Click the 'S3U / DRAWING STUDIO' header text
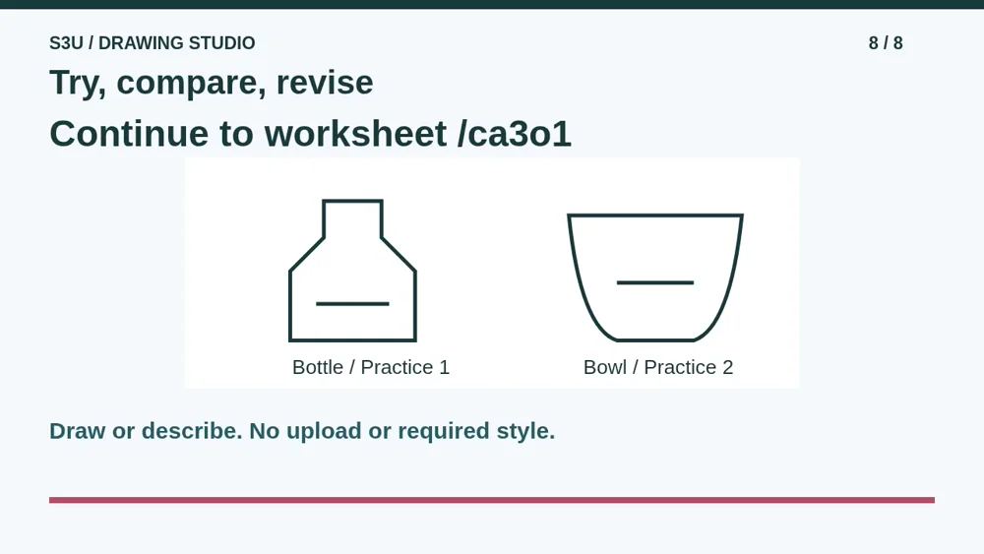984x554 pixels. (153, 43)
